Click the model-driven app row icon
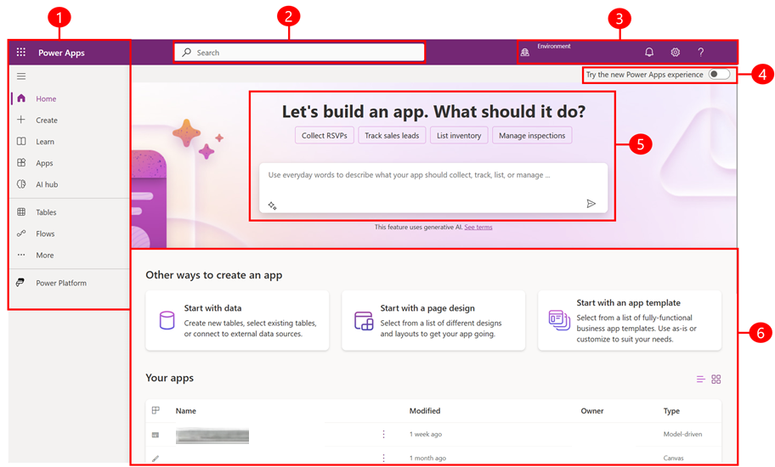This screenshot has height=467, width=775. [x=156, y=435]
